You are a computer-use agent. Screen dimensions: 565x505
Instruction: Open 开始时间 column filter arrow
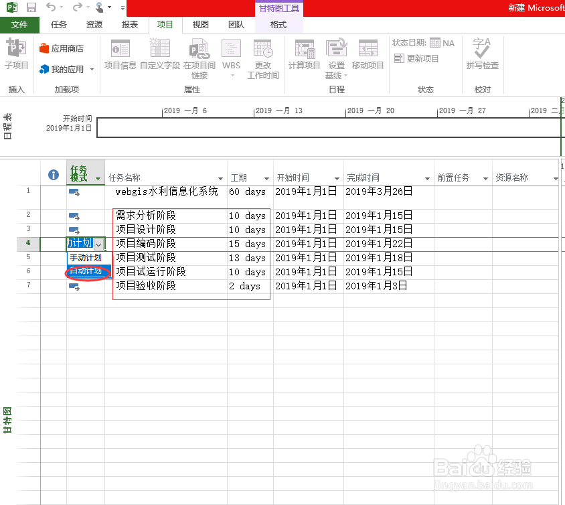tap(337, 179)
